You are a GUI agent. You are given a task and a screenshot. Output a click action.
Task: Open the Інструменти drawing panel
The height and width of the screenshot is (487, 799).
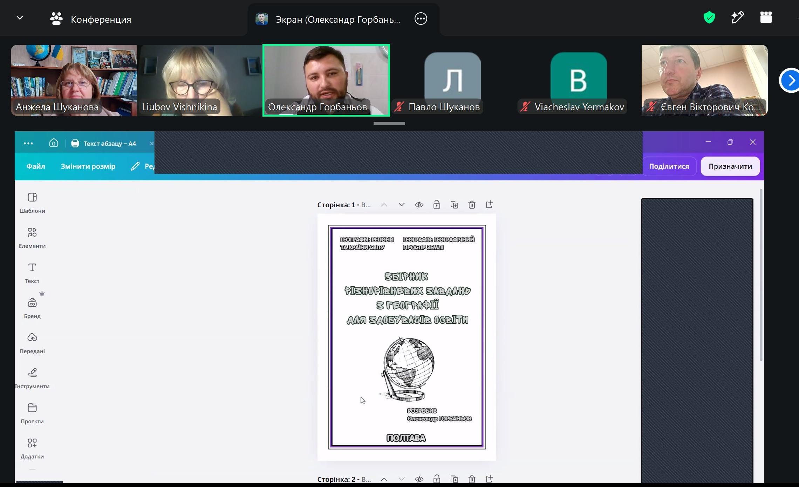coord(32,378)
